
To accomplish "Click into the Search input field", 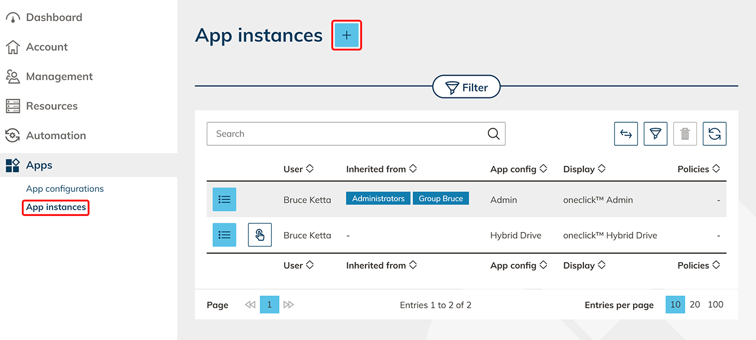I will click(348, 134).
